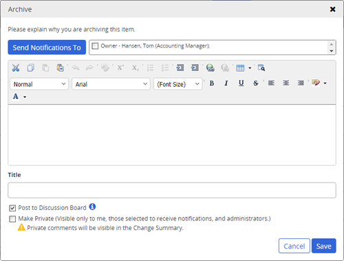Click the Insert hyperlink globe icon
The width and height of the screenshot is (344, 261).
pos(210,68)
